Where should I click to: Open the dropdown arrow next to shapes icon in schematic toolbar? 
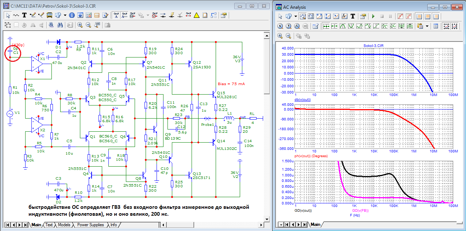[x=65, y=15]
